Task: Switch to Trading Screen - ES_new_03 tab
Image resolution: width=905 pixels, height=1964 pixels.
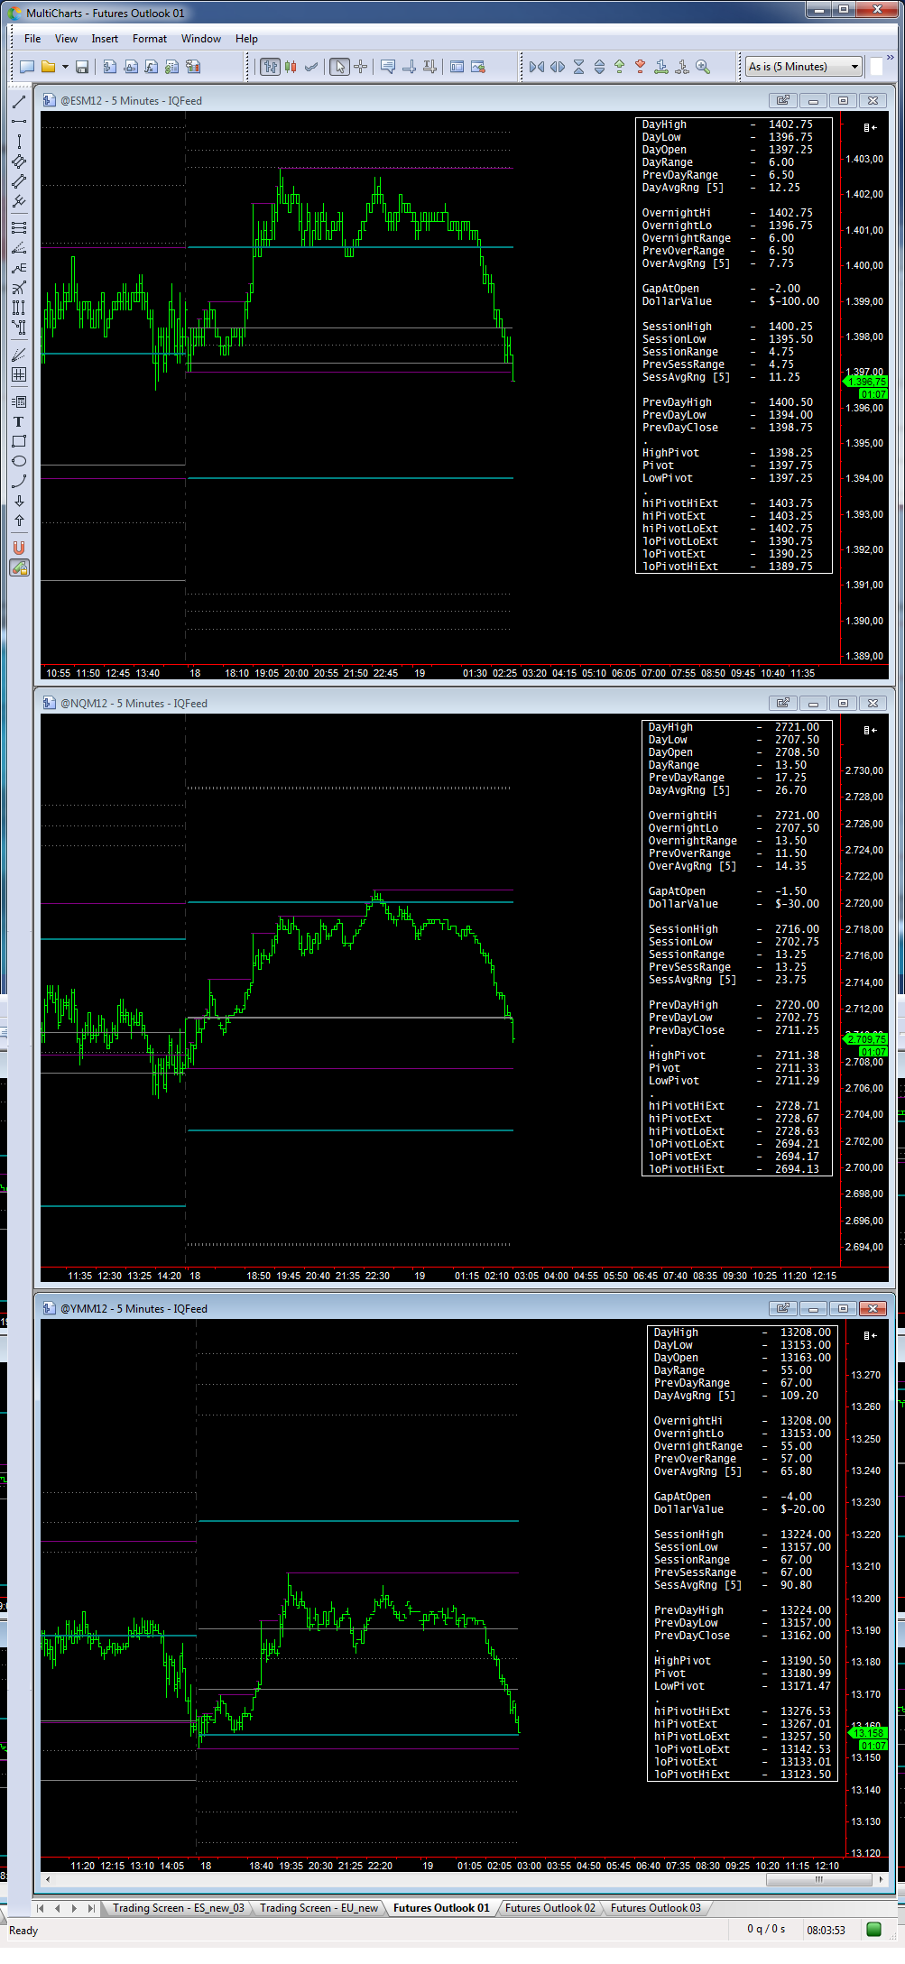Action: (178, 1907)
